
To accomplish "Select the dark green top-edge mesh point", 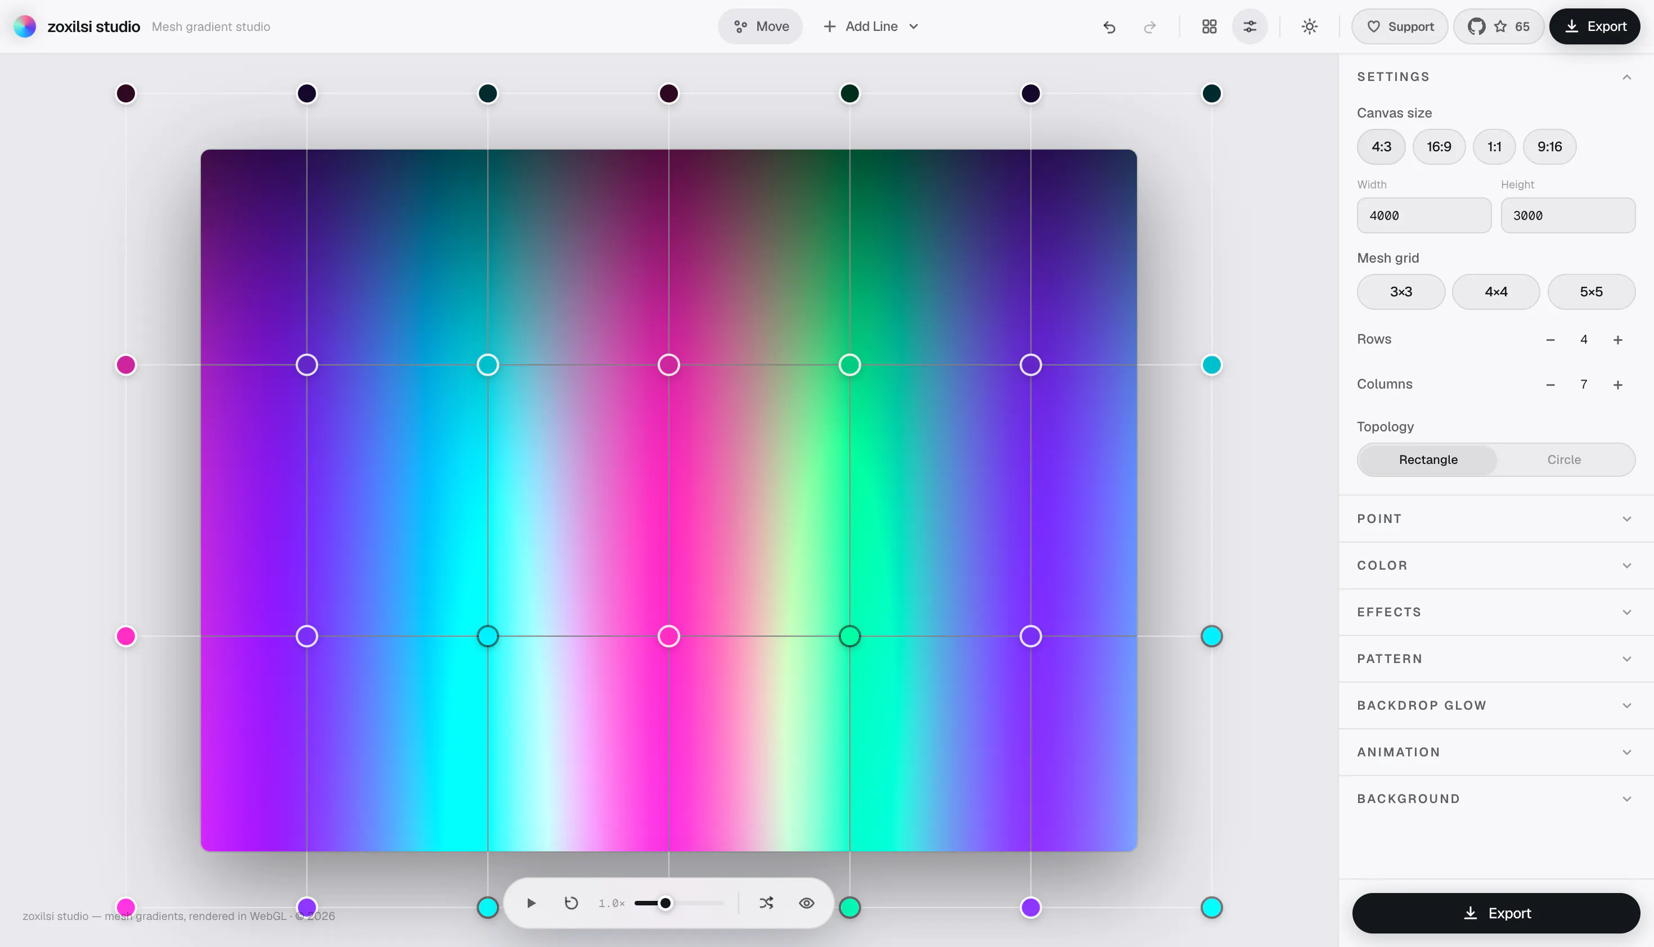I will pos(849,94).
